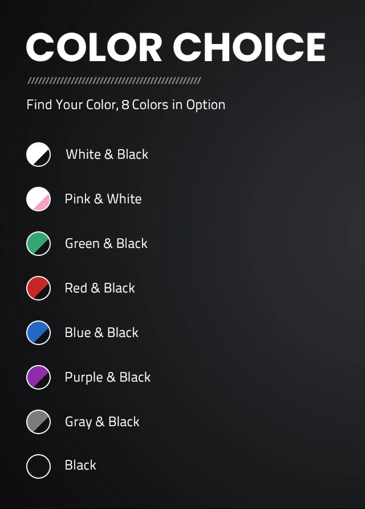The width and height of the screenshot is (365, 509).
Task: Click the Pink & White label text
Action: pos(103,199)
